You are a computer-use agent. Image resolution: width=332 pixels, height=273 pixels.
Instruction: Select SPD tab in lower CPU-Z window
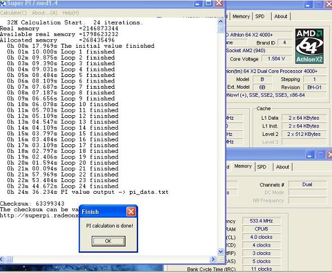coord(262,167)
